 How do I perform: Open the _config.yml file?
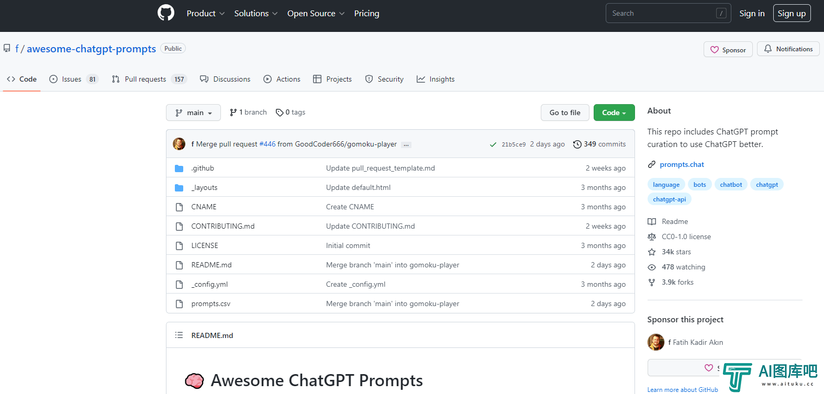coord(209,285)
